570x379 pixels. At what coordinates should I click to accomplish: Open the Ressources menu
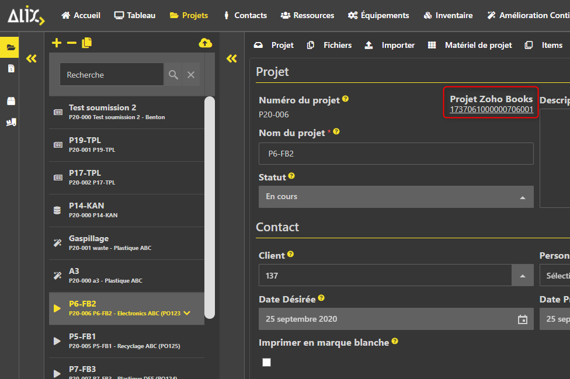[308, 15]
